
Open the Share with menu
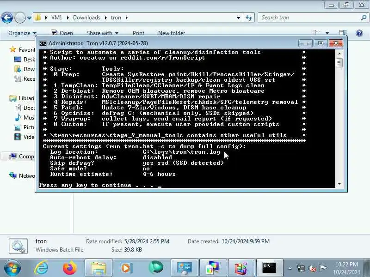coord(102,33)
